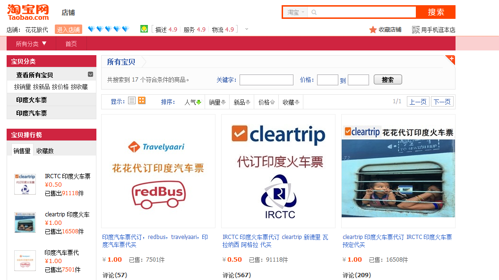Click the gray 搜索 filter button
The width and height of the screenshot is (499, 280).
pos(387,79)
